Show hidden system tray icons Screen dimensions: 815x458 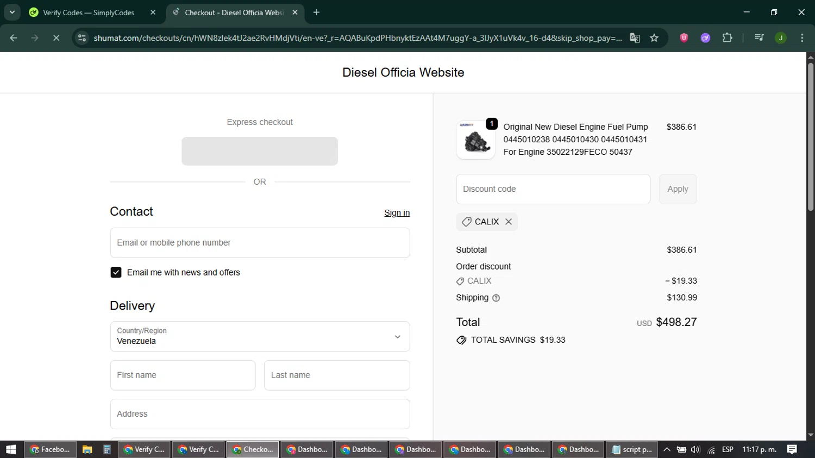pyautogui.click(x=667, y=449)
